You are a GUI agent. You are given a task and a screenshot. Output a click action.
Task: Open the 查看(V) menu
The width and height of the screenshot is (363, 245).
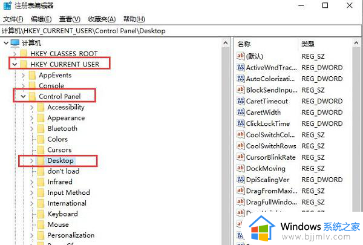click(x=70, y=19)
